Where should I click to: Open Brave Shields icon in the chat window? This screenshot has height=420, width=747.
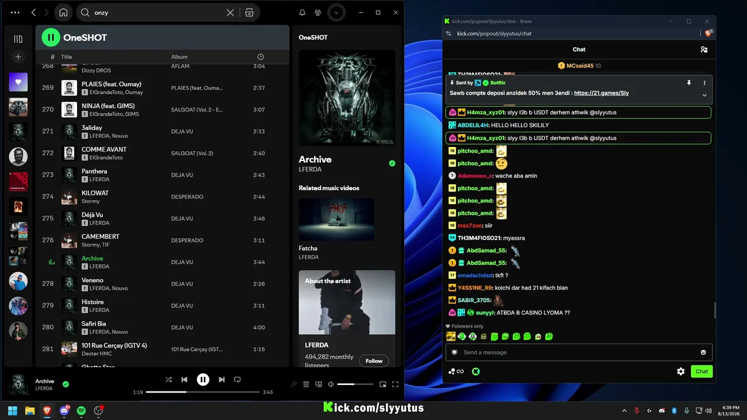(x=708, y=33)
